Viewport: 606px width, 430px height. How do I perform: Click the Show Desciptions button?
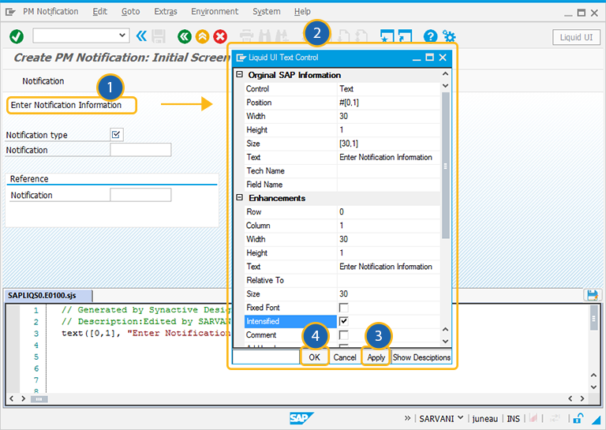pyautogui.click(x=421, y=357)
